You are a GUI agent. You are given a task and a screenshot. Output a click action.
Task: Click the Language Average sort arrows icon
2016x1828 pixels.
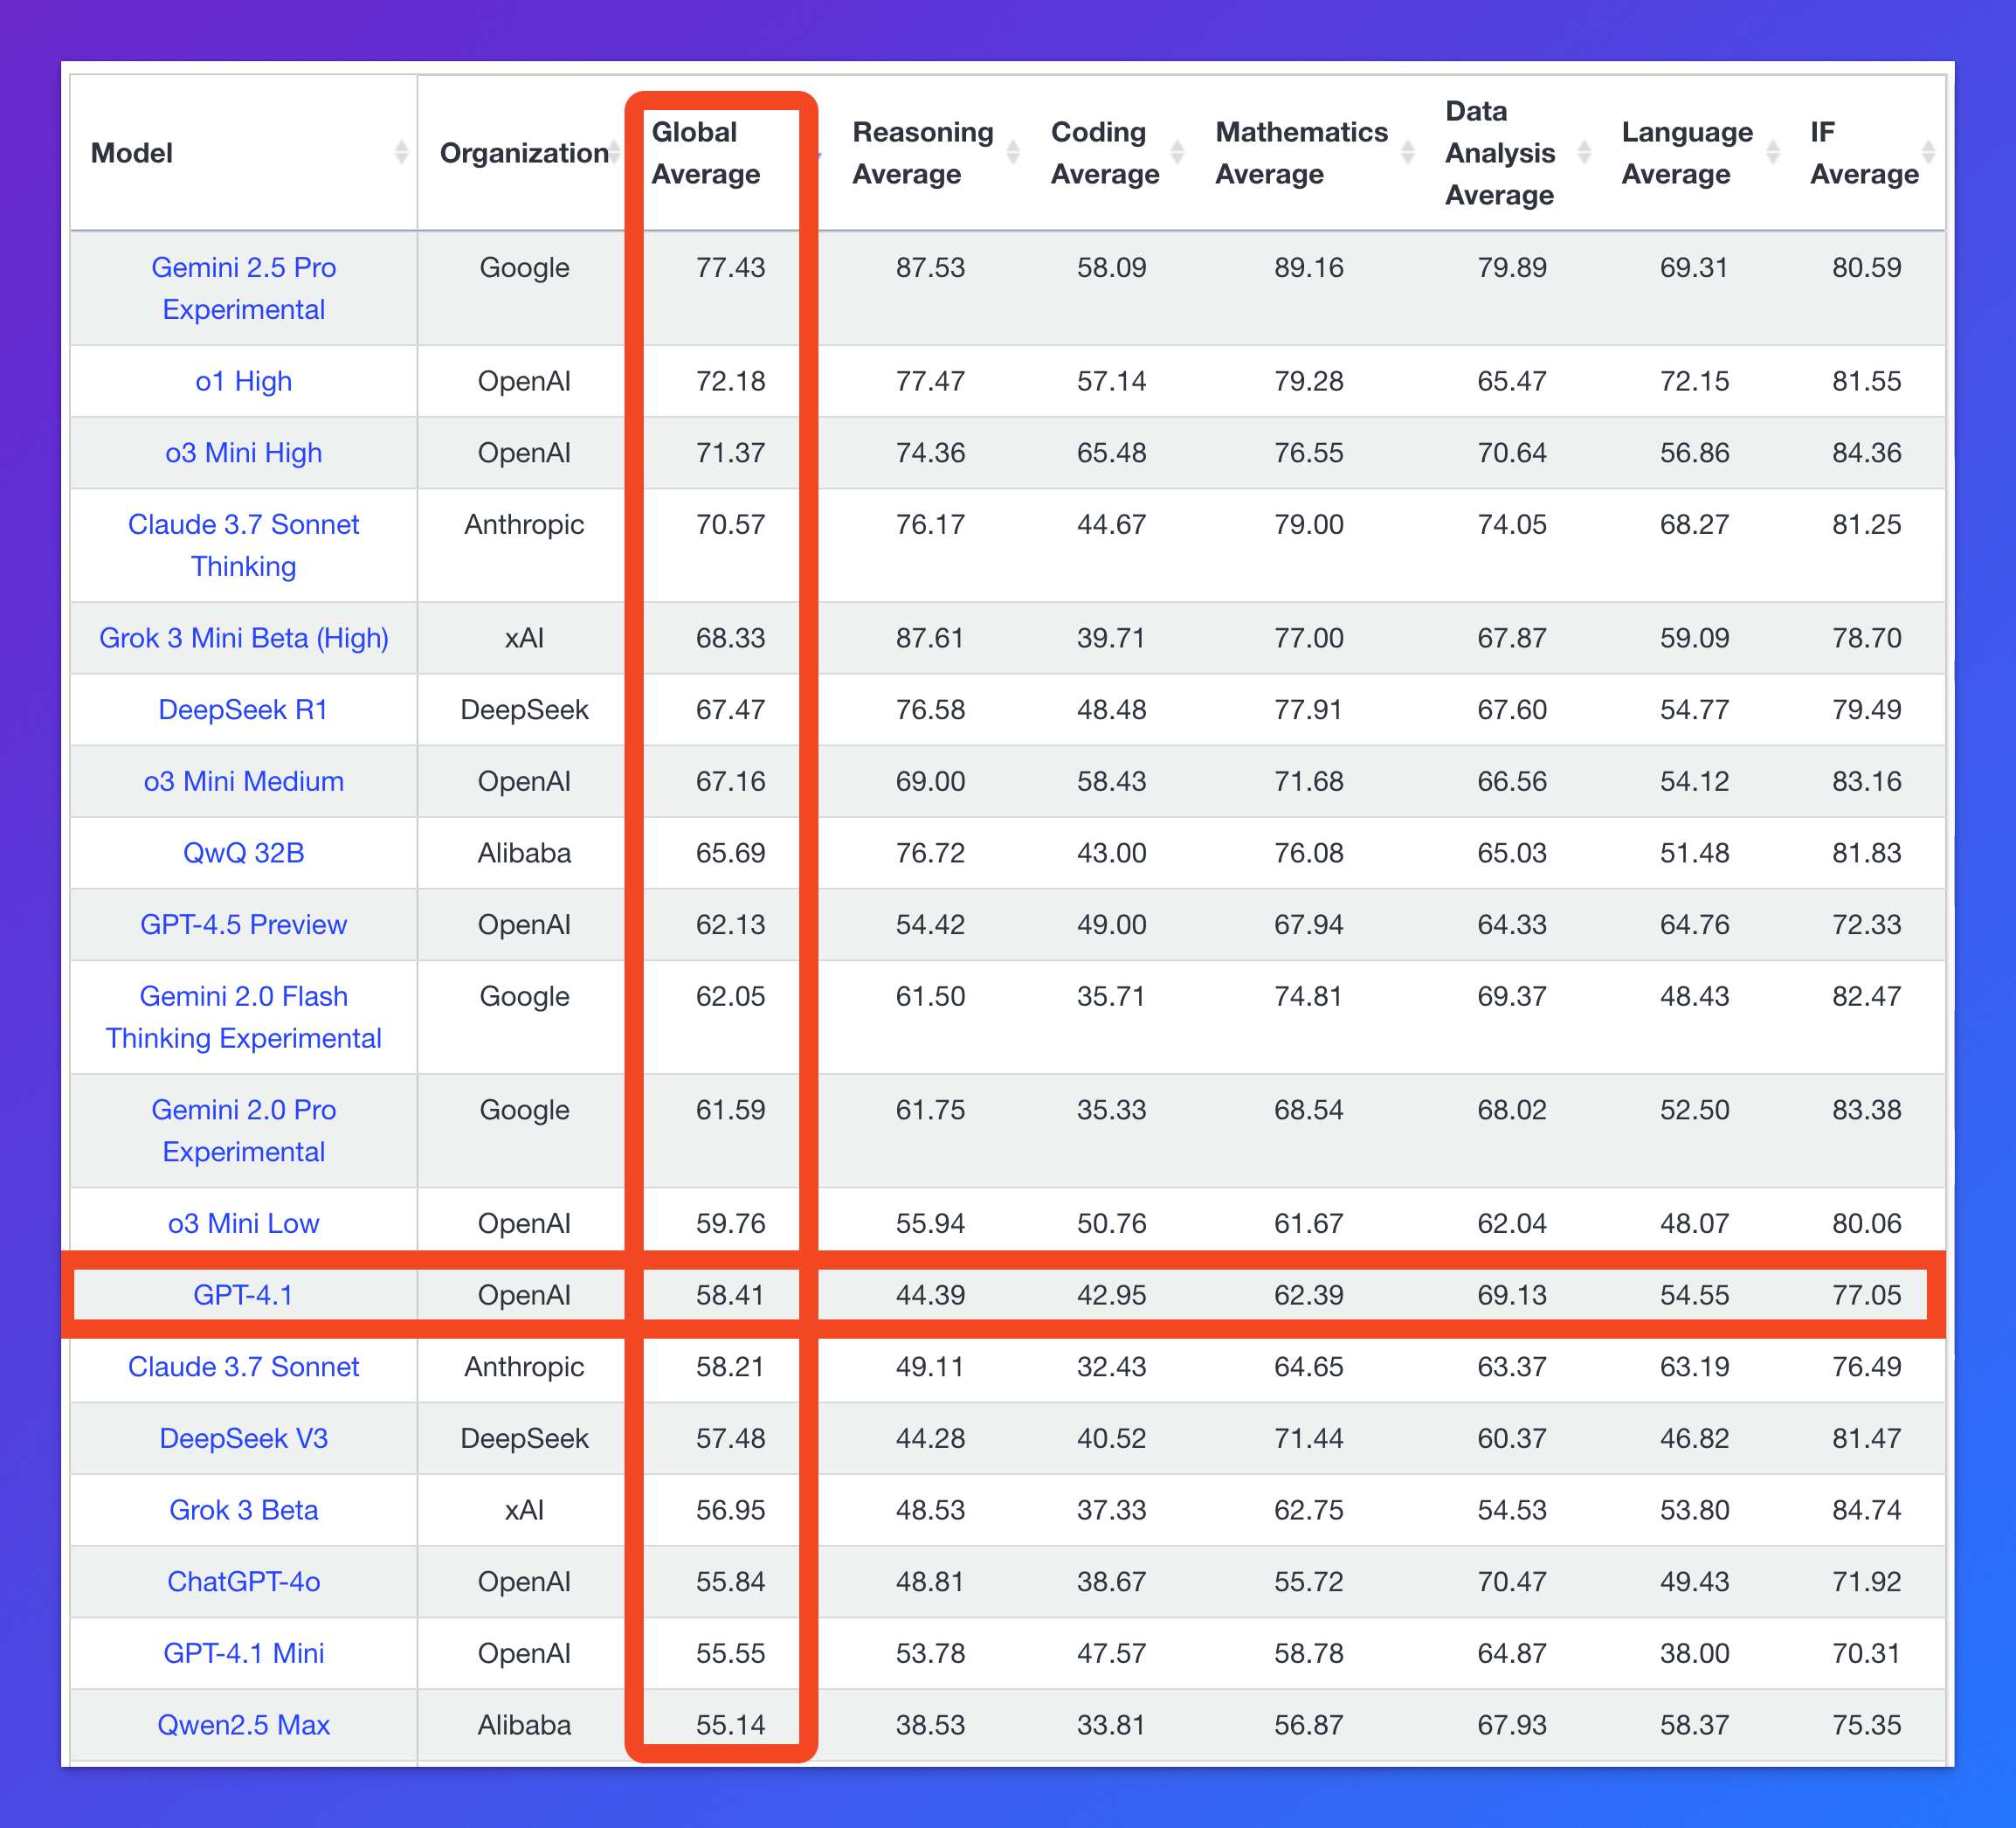(x=1772, y=152)
